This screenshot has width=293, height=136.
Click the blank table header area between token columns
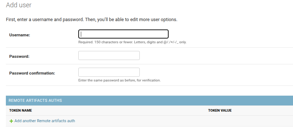[120, 110]
